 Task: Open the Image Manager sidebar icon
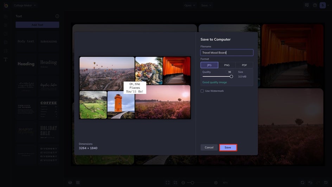click(6, 16)
